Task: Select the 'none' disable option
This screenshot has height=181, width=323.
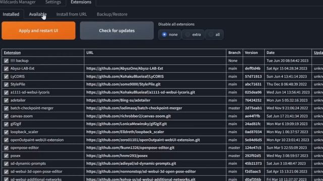Action: pos(170,35)
